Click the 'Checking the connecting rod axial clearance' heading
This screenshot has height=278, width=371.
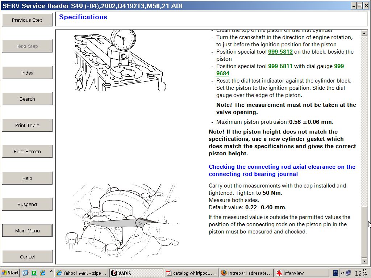coord(282,170)
